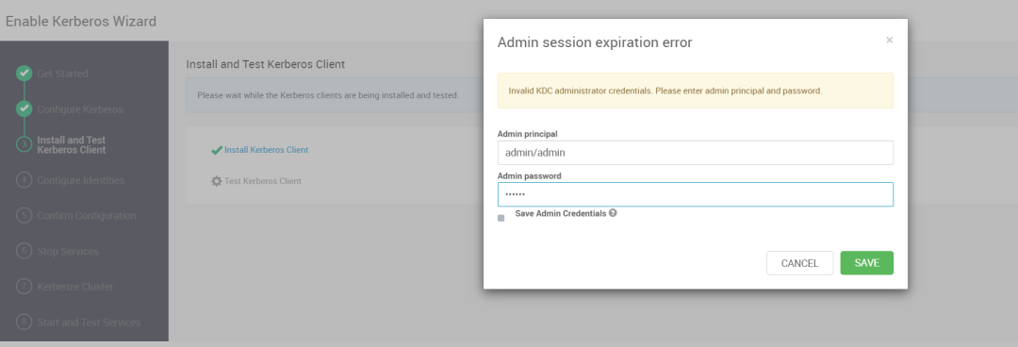Viewport: 1018px width, 347px height.
Task: Click the step 4 Configure Identities circle
Action: coord(24,180)
